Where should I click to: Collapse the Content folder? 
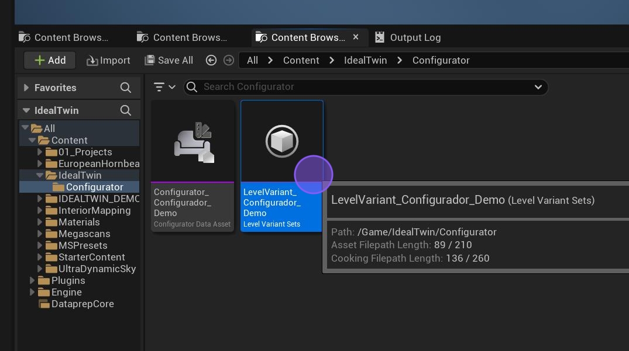[33, 140]
